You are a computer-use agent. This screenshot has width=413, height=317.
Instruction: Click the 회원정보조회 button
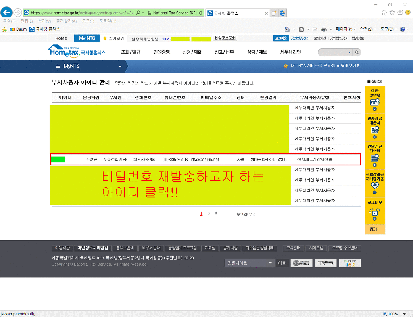click(x=225, y=38)
